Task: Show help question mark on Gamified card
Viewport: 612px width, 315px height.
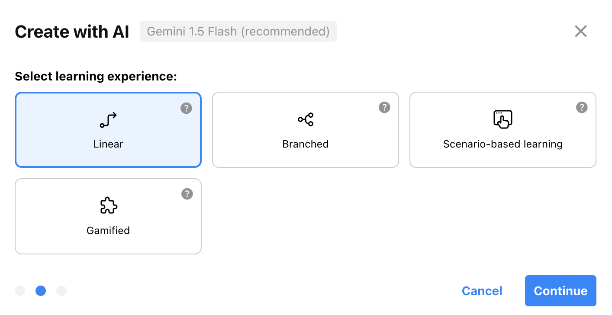Action: click(x=187, y=194)
